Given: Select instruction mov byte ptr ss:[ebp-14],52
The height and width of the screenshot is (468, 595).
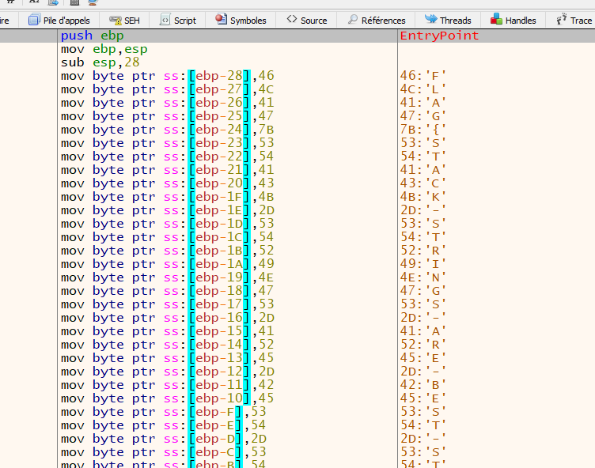Looking at the screenshot, I should (168, 345).
